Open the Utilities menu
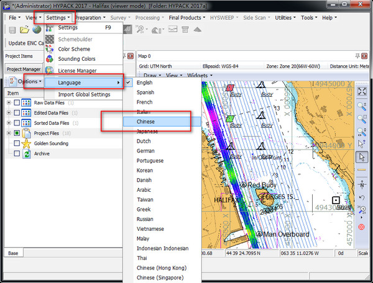The width and height of the screenshot is (373, 283). pos(285,18)
